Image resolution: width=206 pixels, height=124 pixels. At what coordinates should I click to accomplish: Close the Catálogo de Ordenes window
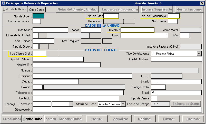[x=202, y=3]
